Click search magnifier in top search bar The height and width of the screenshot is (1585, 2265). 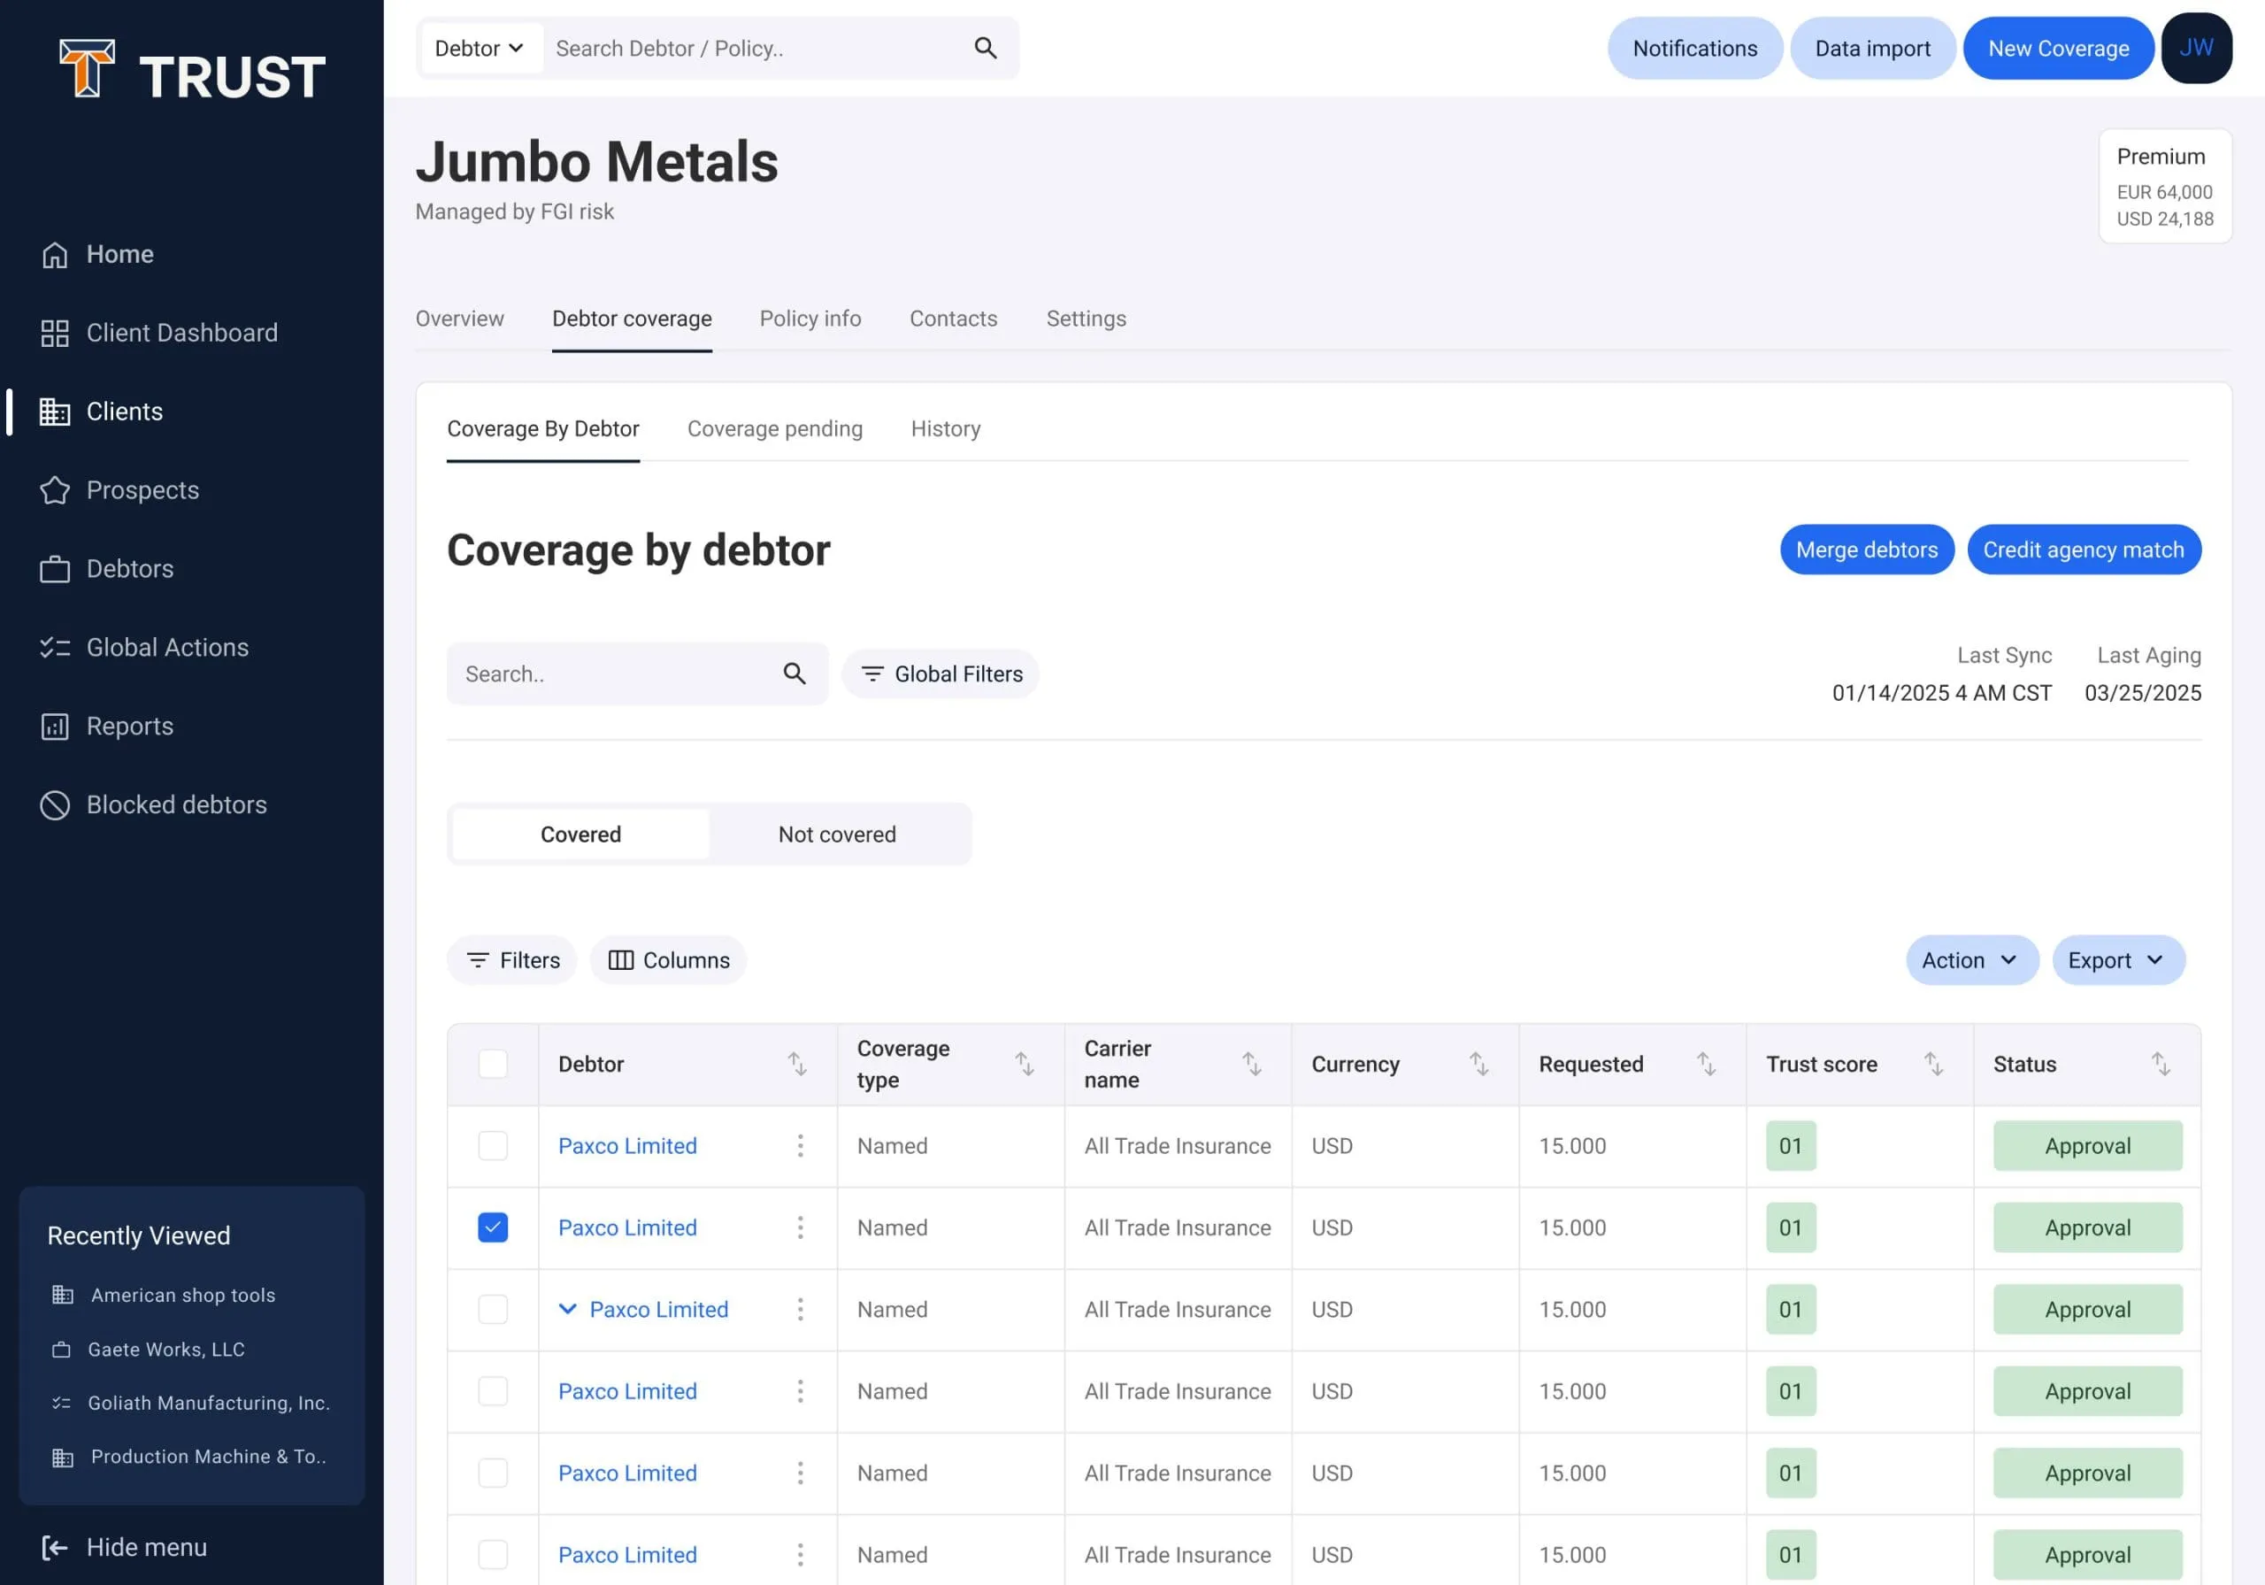pos(985,49)
